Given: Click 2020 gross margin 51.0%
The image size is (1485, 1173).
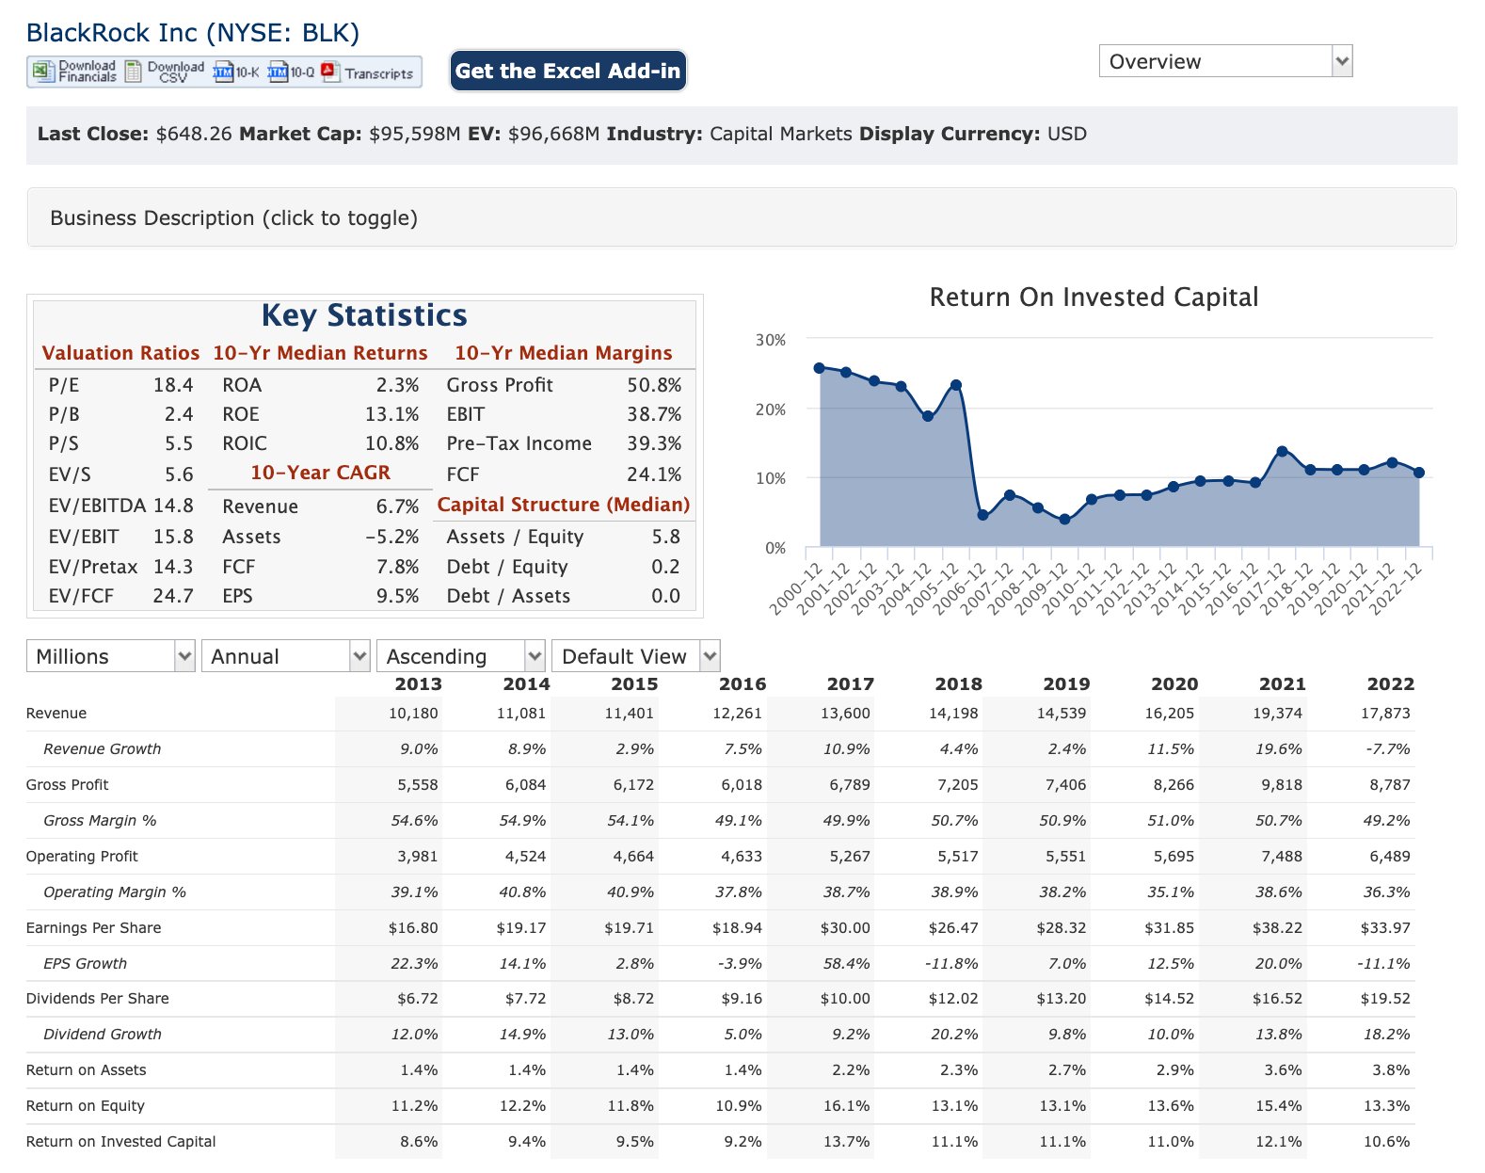Looking at the screenshot, I should [1171, 821].
